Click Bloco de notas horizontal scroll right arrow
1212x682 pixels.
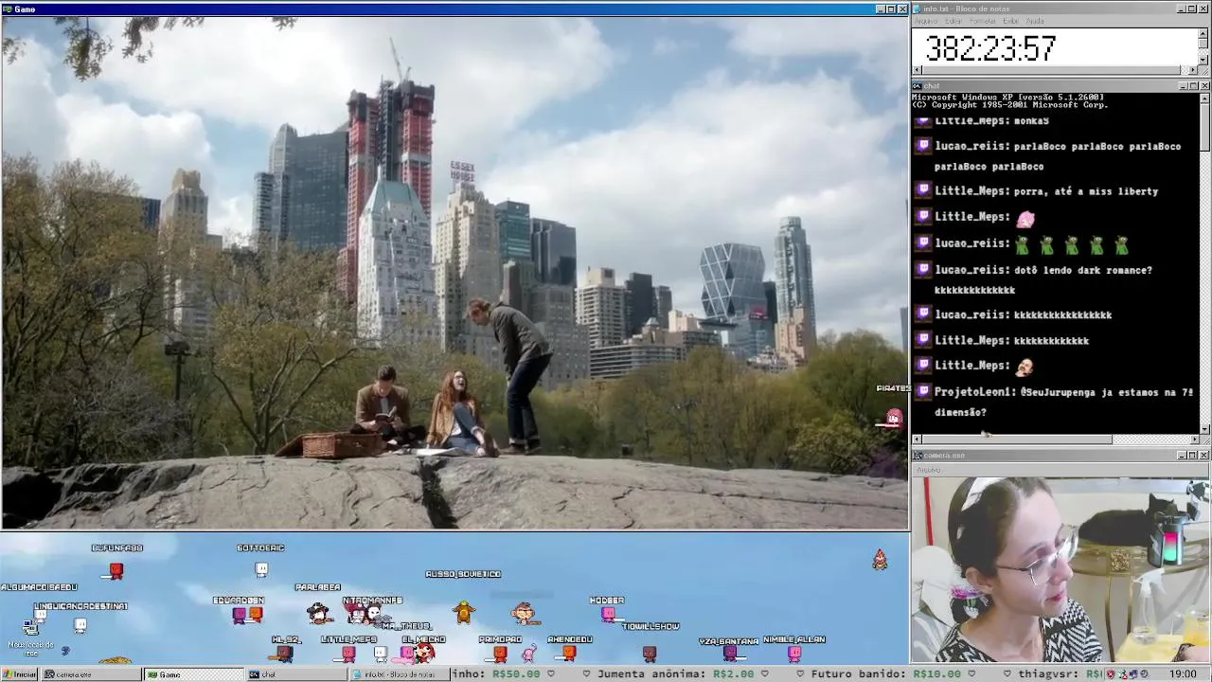coord(1193,70)
